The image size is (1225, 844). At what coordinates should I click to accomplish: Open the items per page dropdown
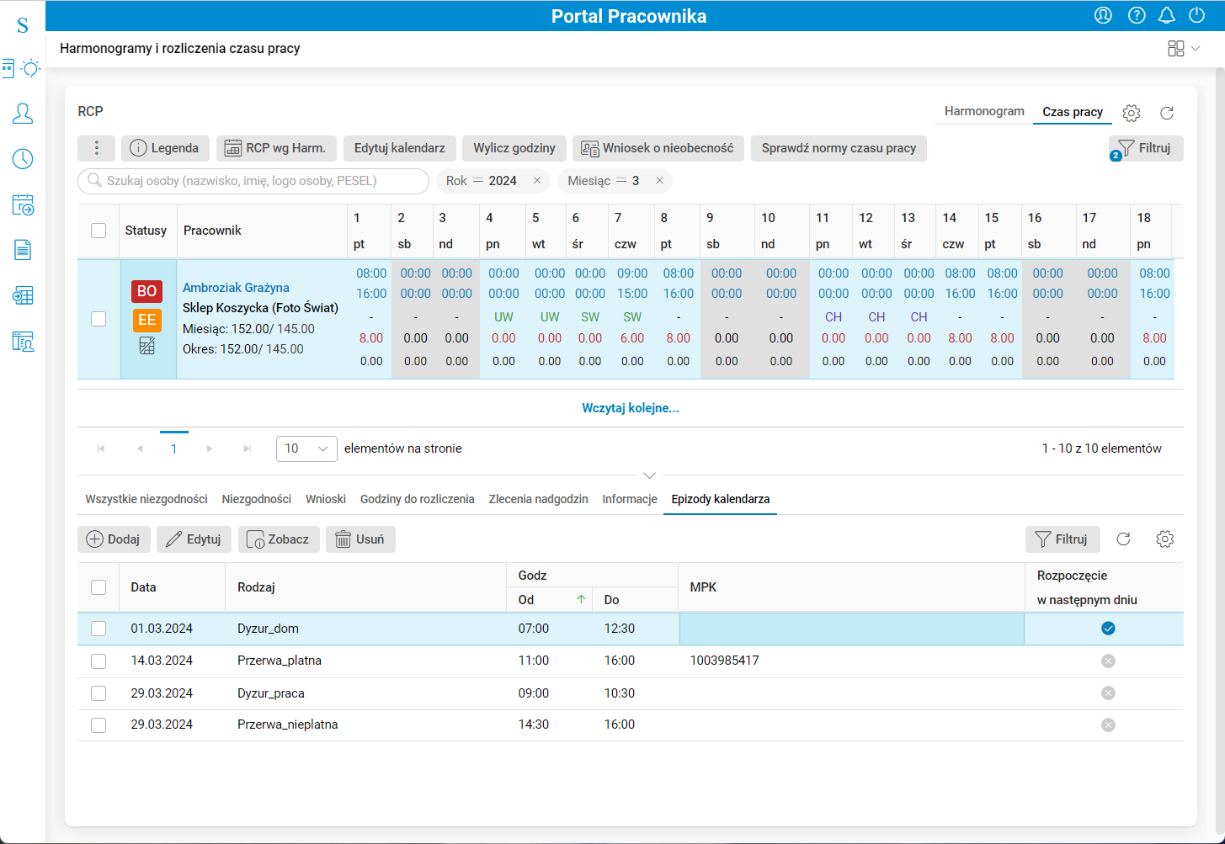[x=306, y=449]
